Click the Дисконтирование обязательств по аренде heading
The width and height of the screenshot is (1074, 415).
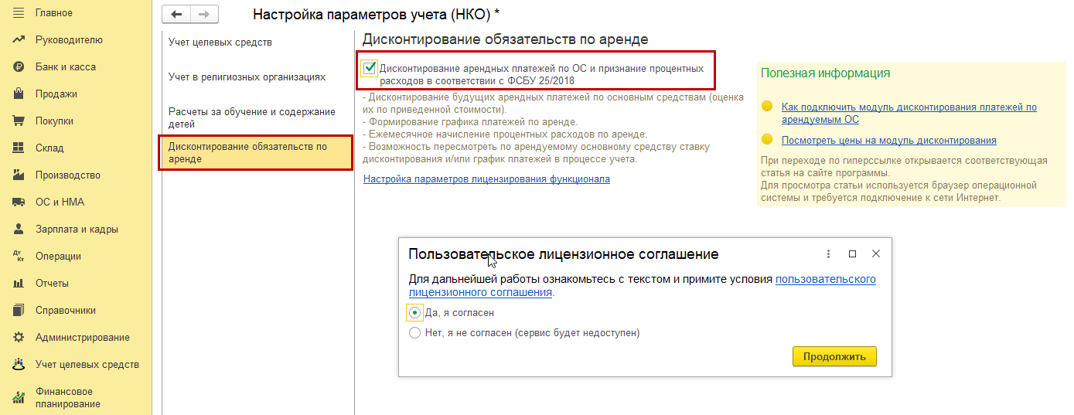pyautogui.click(x=505, y=39)
